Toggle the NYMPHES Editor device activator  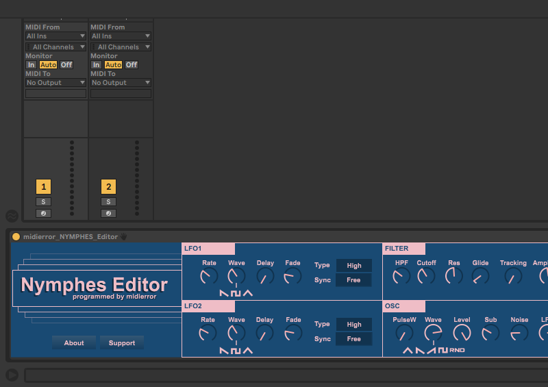pyautogui.click(x=16, y=237)
